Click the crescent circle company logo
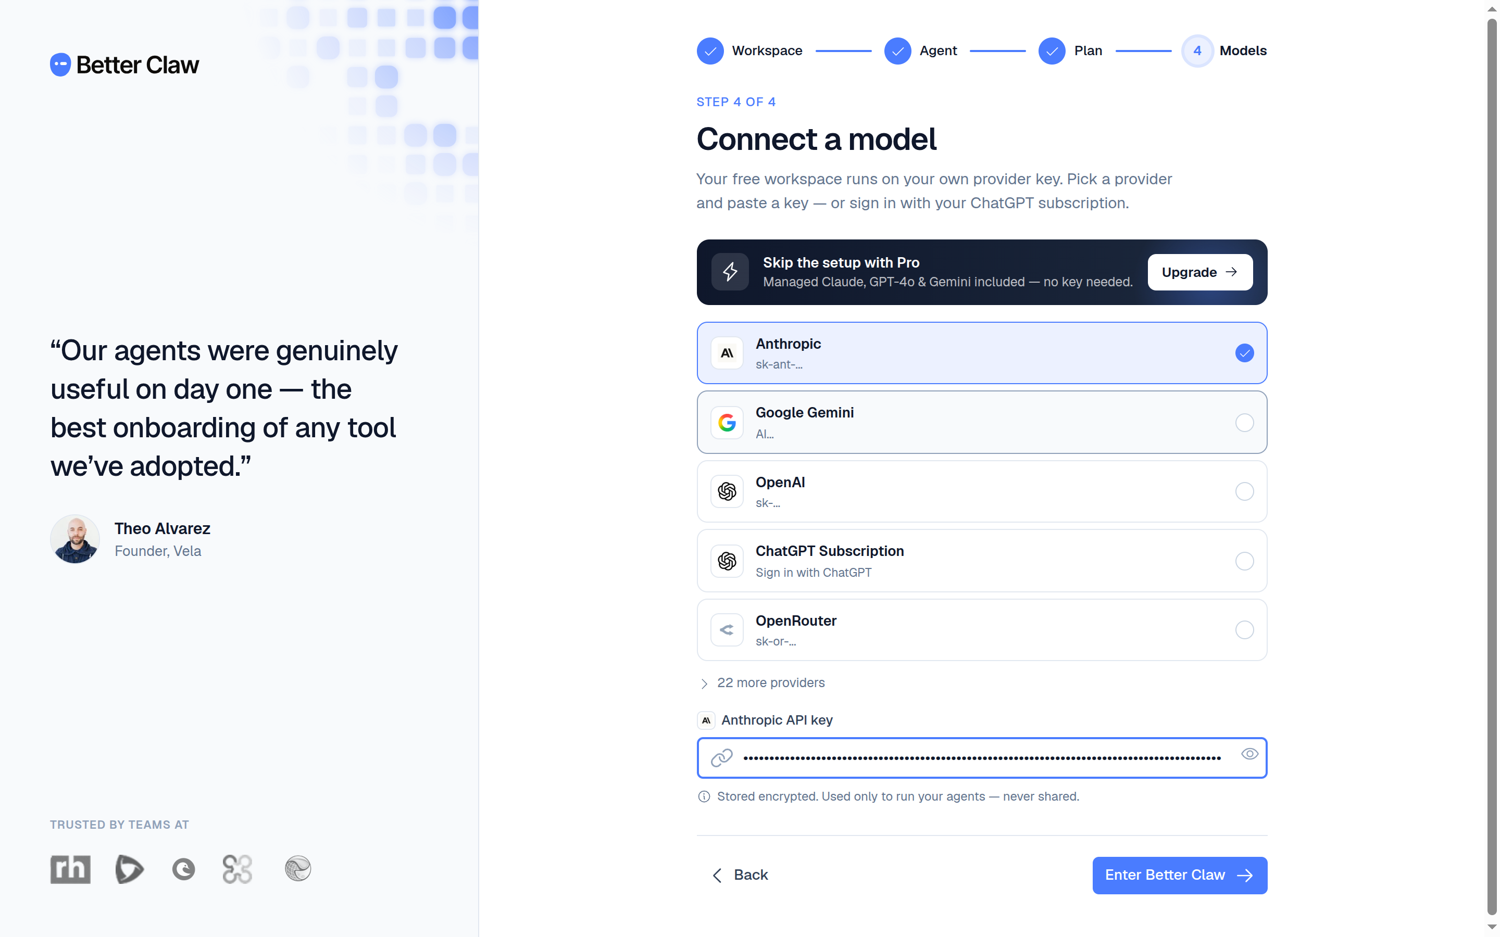Image resolution: width=1500 pixels, height=937 pixels. click(183, 869)
